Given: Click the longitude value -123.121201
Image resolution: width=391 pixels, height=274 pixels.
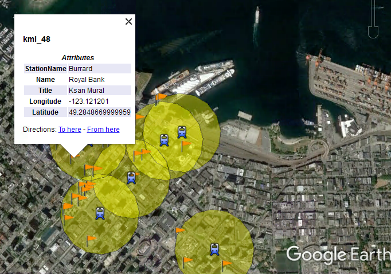Looking at the screenshot, I should 89,101.
